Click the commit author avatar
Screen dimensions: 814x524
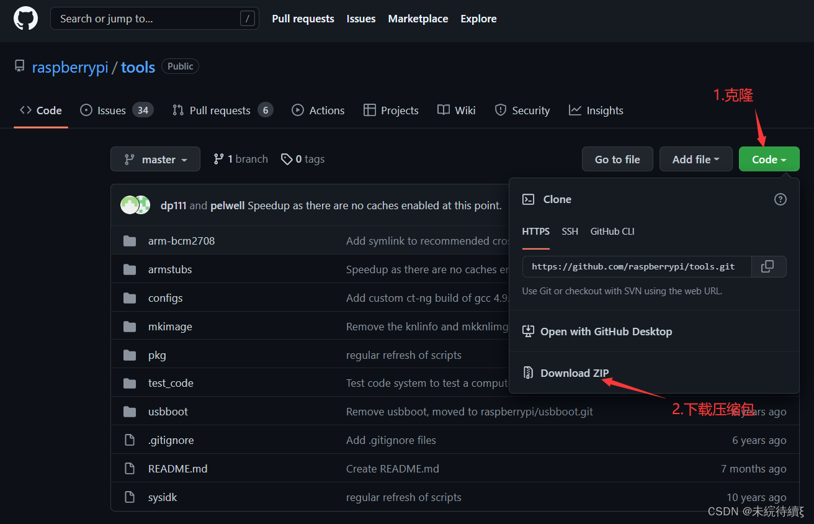tap(135, 205)
